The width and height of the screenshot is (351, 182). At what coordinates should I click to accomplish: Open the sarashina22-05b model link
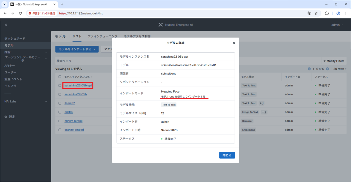75,94
